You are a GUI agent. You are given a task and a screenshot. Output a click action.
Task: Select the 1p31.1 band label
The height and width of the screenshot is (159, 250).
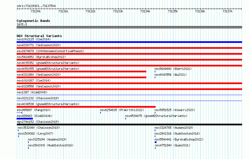pos(22,24)
